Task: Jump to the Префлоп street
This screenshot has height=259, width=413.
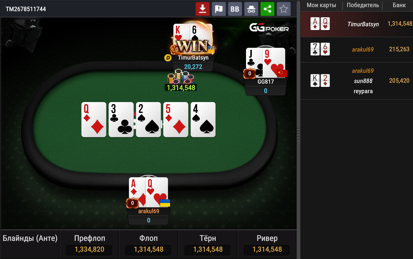Action: point(90,244)
